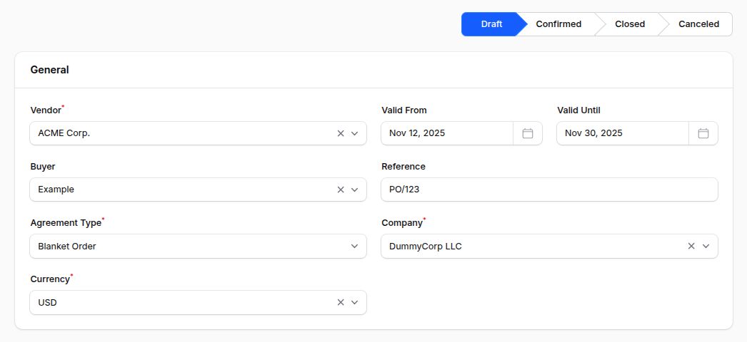Clear the DummyCorp LLC company selection

[x=691, y=246]
